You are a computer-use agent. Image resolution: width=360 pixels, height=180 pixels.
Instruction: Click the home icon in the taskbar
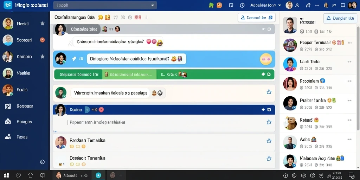point(30,175)
